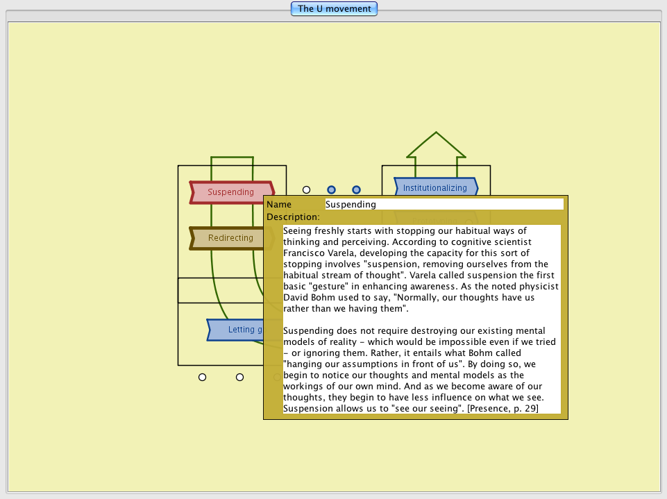Click the Description label in the popup
Viewport: 667px width, 499px height.
click(293, 217)
